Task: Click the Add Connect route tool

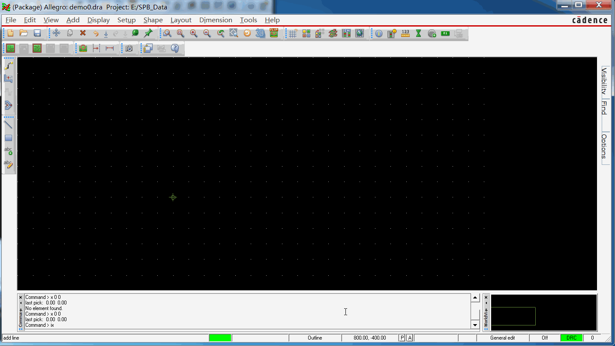Action: coord(9,66)
